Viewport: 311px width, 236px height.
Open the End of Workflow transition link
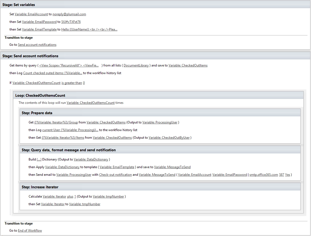(x=30, y=231)
